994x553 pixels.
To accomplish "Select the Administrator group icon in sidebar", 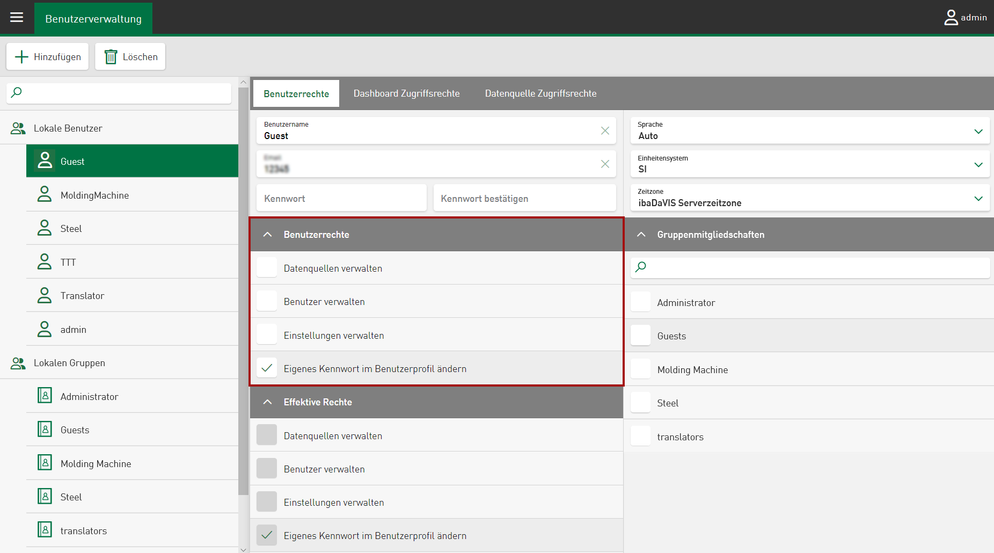I will click(45, 396).
